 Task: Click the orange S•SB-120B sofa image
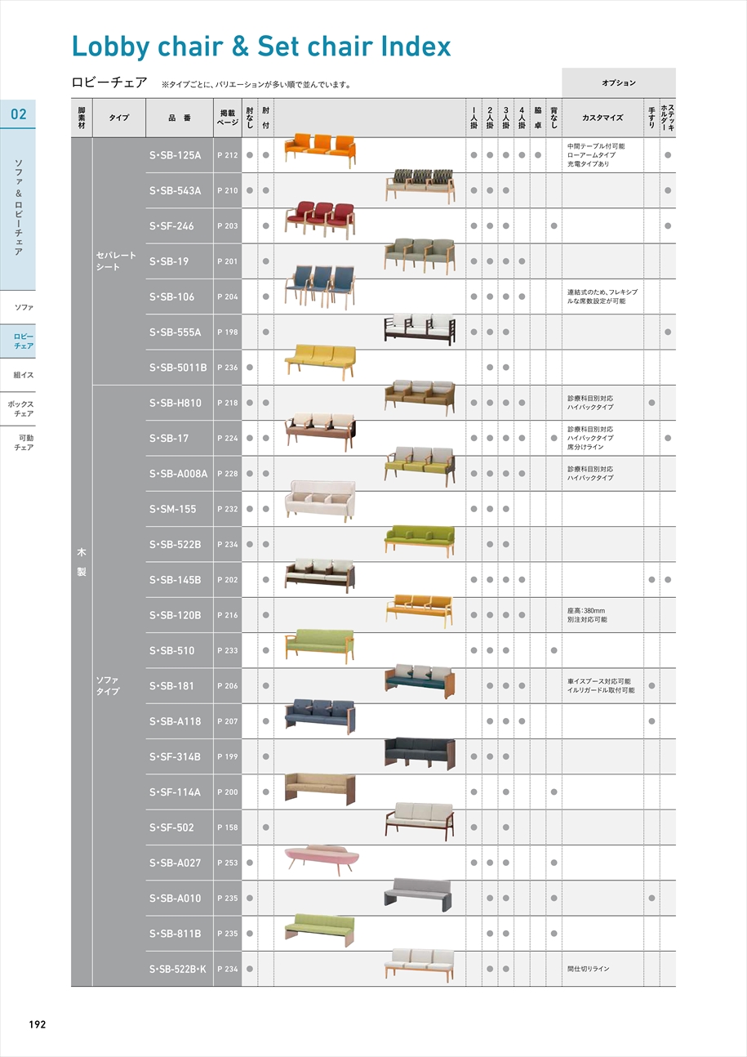coord(420,611)
